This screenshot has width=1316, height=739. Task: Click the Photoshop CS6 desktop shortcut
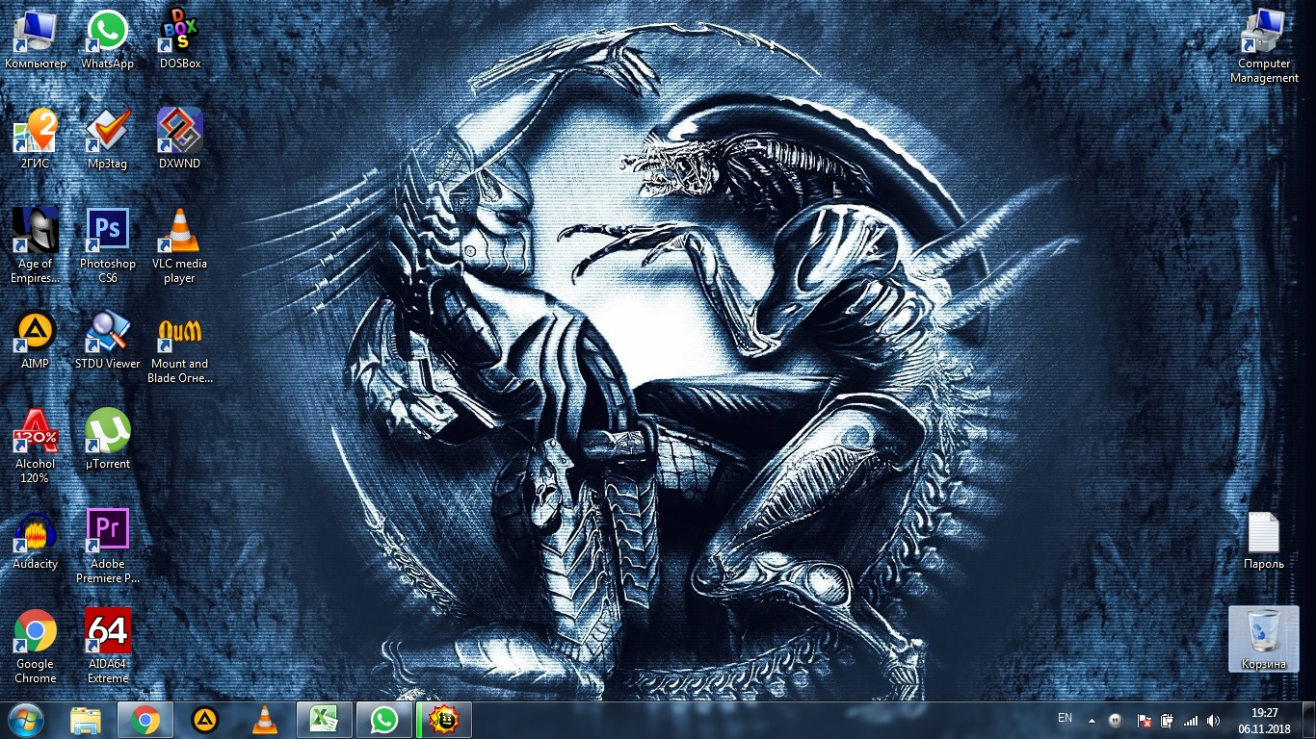tap(108, 246)
